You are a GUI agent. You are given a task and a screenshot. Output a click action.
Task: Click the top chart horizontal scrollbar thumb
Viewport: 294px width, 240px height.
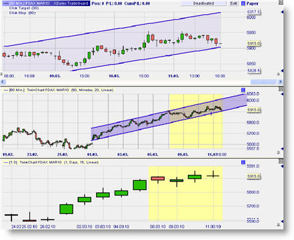coord(263,82)
